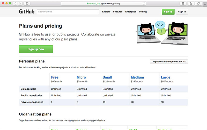207x130 pixels.
Task: Click the Collaborators row label
Action: coord(28,89)
